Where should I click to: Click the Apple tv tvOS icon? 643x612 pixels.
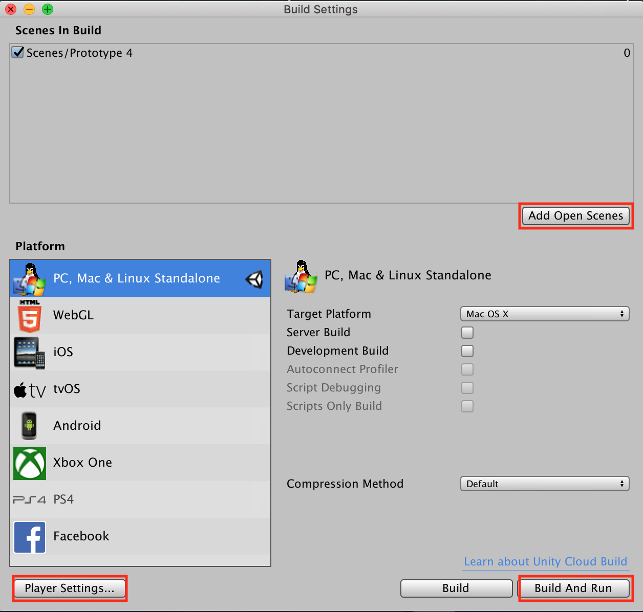click(x=30, y=390)
